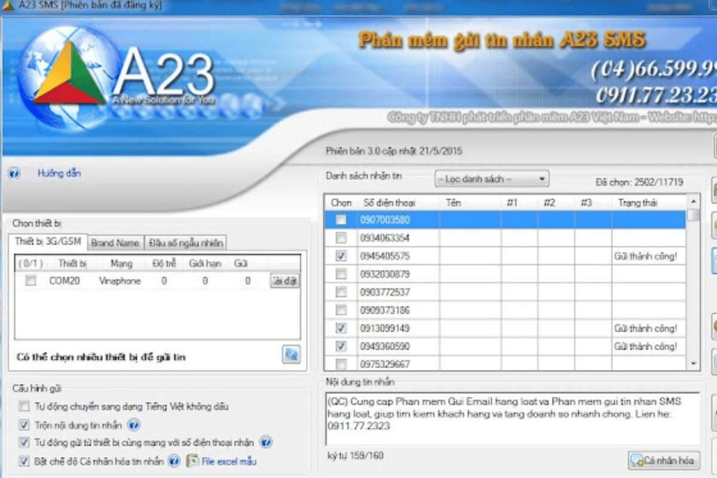The height and width of the screenshot is (478, 717).
Task: Uncheck the box for number 0945405575
Action: click(x=341, y=256)
